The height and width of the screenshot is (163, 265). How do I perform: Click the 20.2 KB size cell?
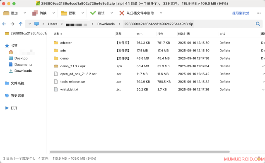click(x=142, y=90)
